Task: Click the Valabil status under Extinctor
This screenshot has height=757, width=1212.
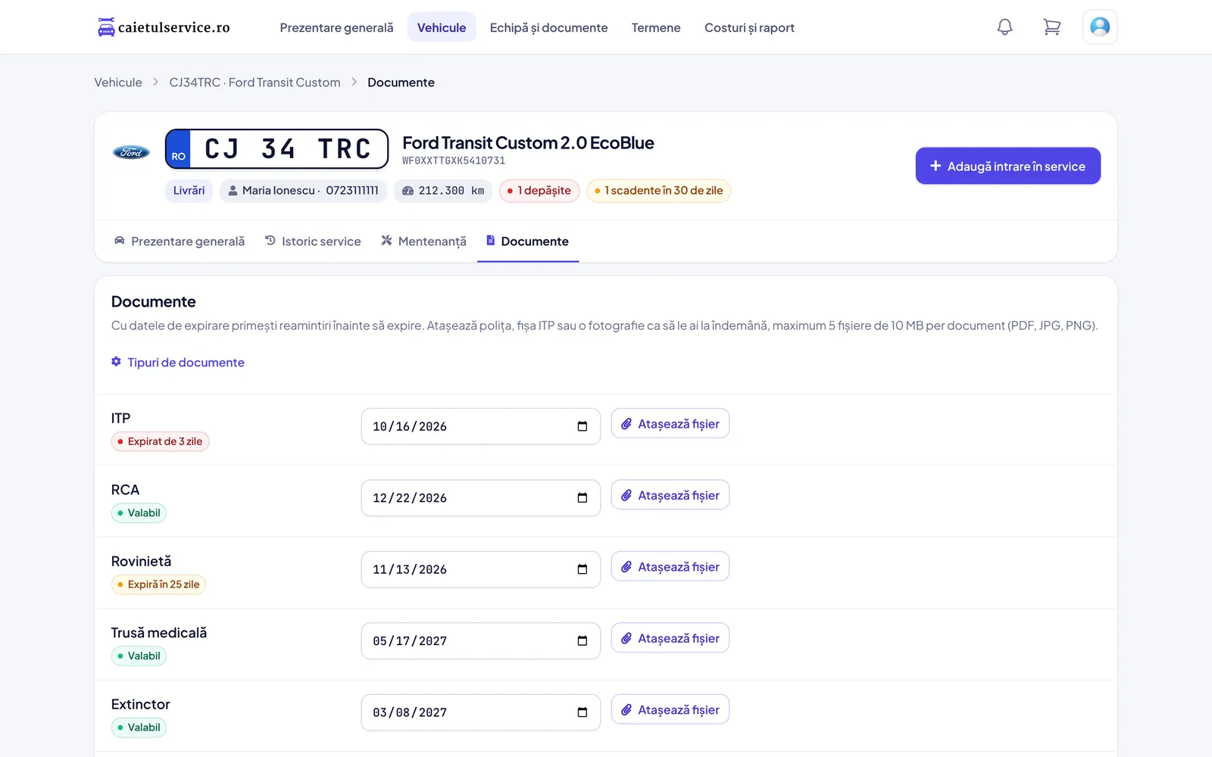Action: pyautogui.click(x=139, y=727)
